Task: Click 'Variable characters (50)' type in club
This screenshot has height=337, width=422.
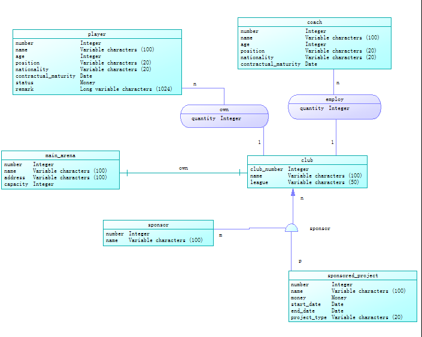Action: click(x=323, y=182)
